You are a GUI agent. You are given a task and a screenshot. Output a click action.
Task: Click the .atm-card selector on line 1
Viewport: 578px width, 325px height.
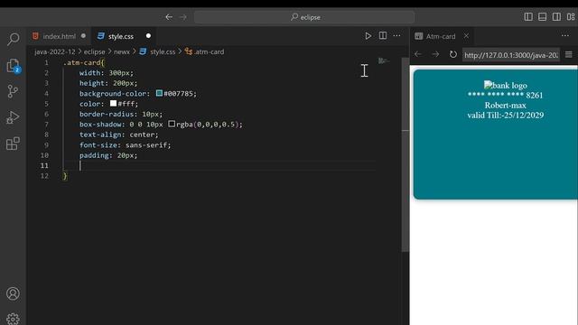[84, 62]
